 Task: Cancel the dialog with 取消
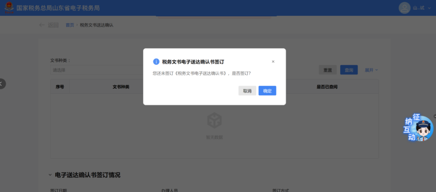pos(247,91)
